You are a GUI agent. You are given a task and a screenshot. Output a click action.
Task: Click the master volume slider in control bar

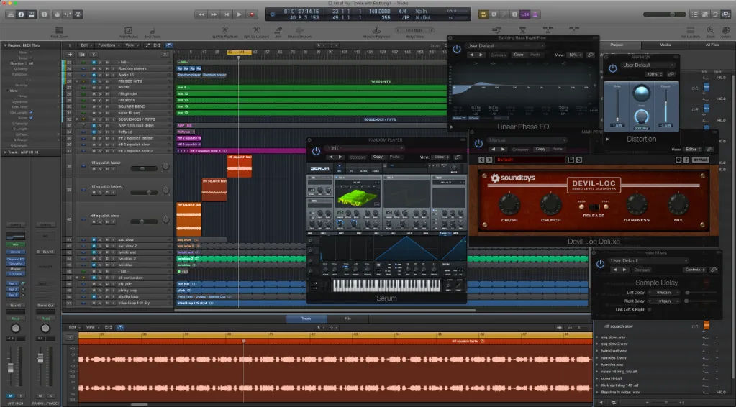point(665,14)
